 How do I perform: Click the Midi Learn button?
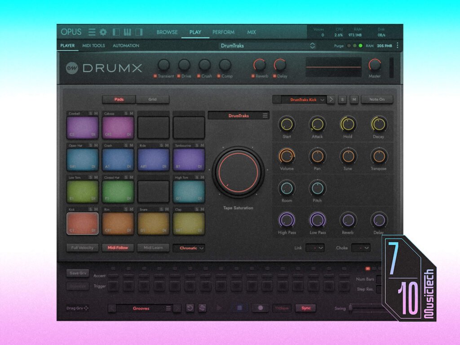tap(153, 248)
